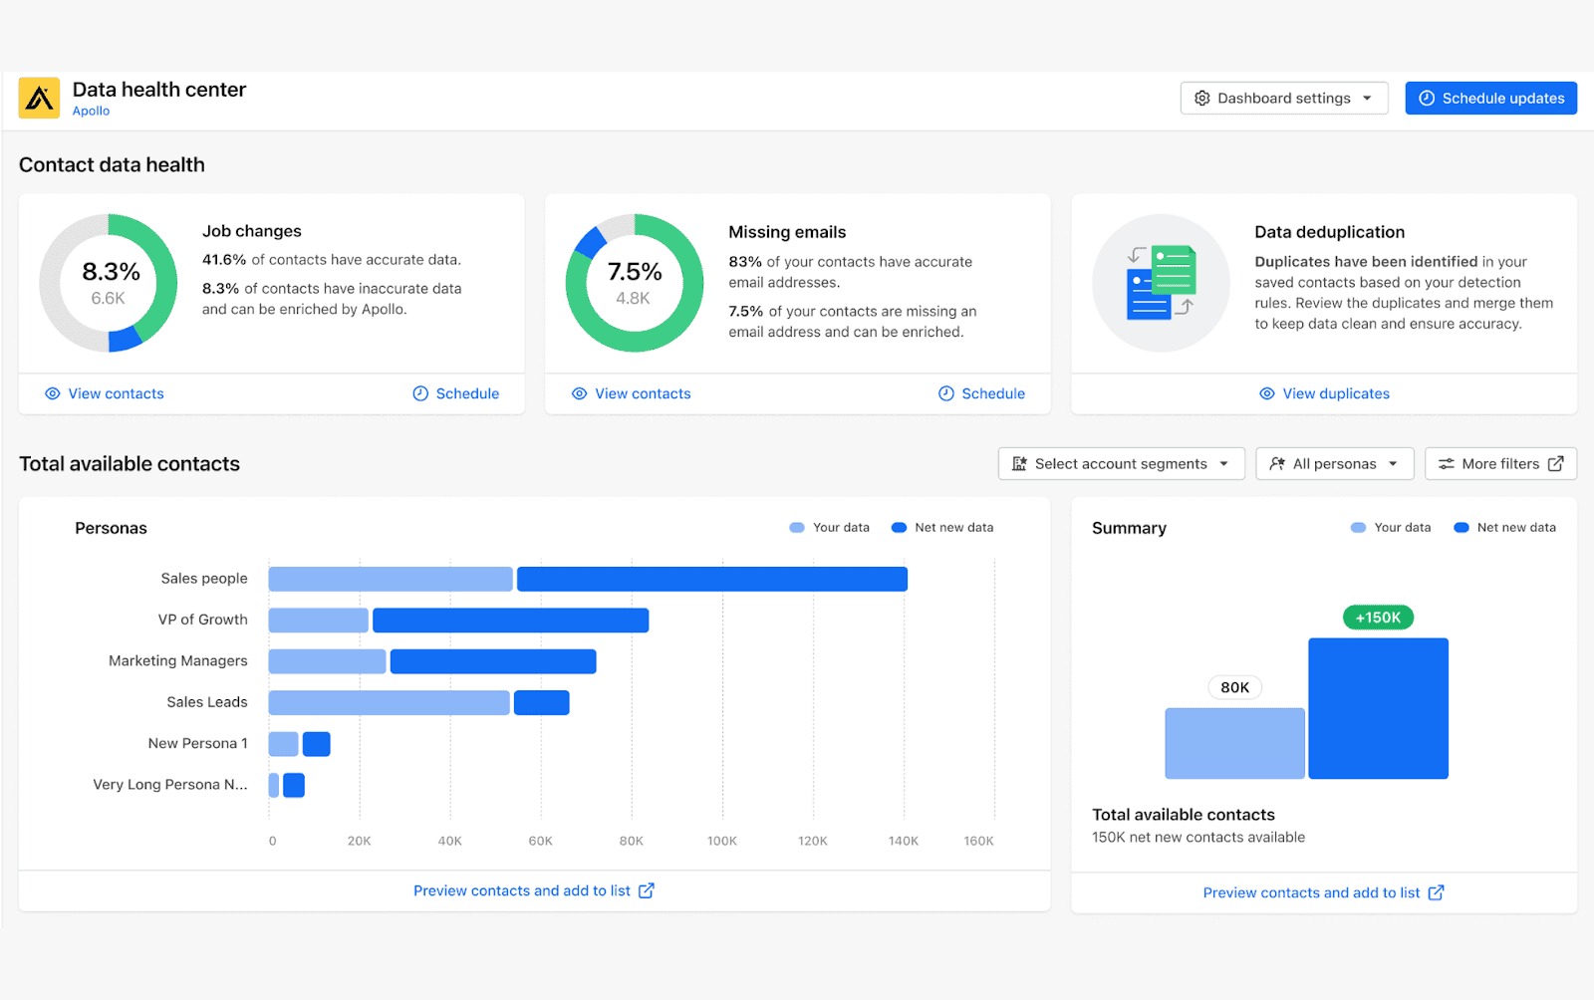Viewport: 1594px width, 1000px height.
Task: Click the Sales people bar in Personas chart
Action: (588, 578)
